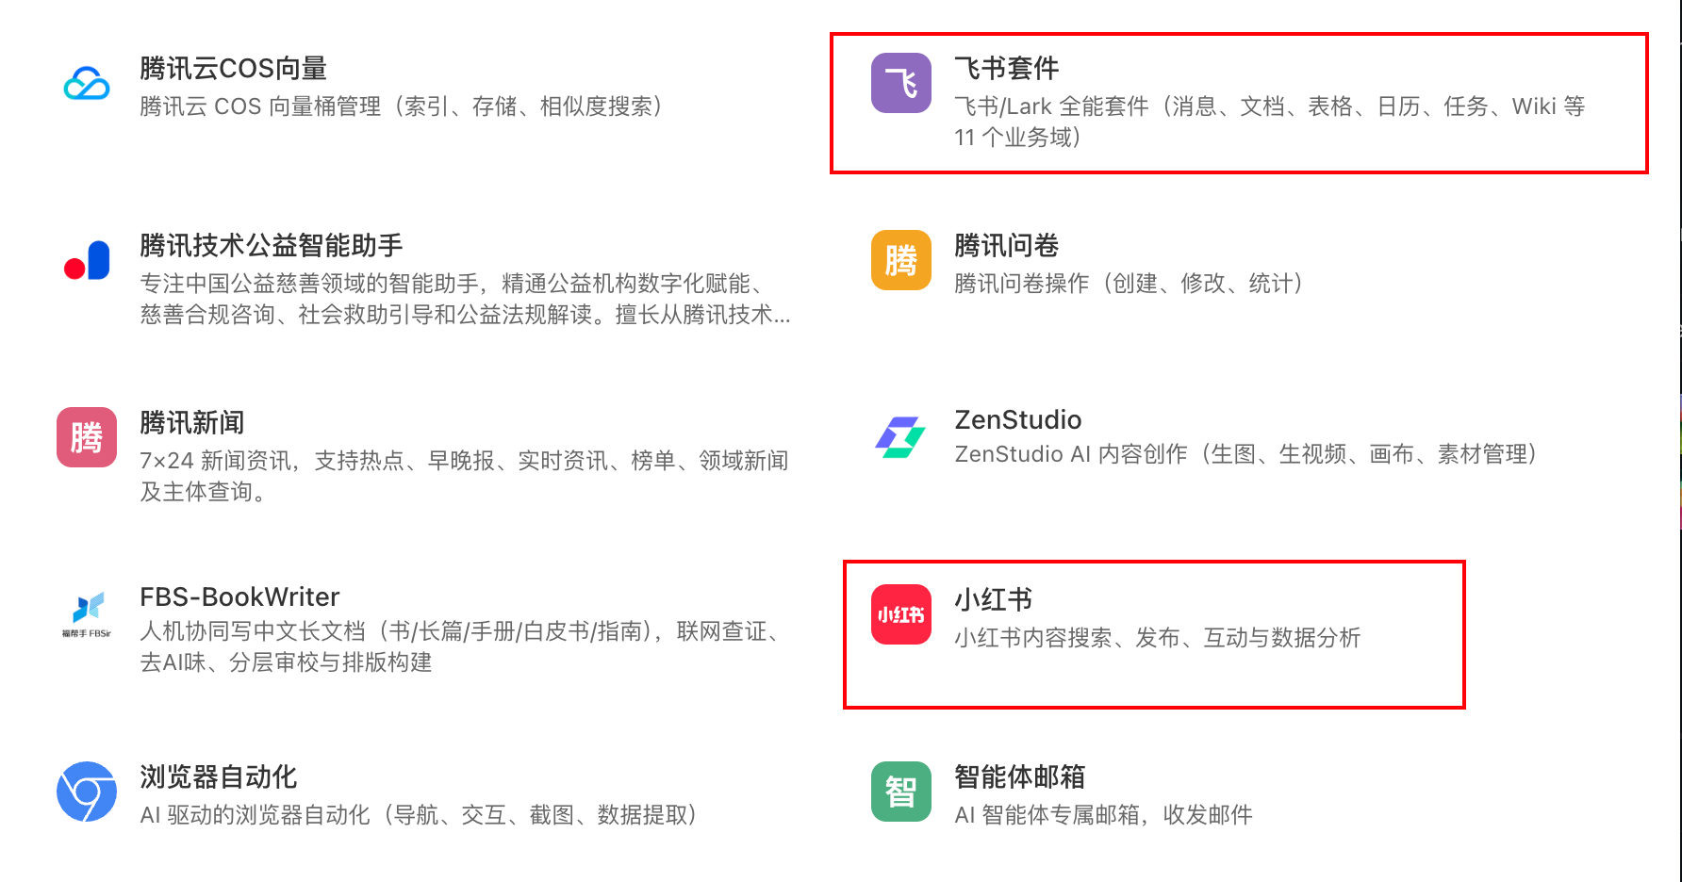The height and width of the screenshot is (882, 1682).
Task: Open the ZenStudio skill title
Action: (x=1018, y=420)
